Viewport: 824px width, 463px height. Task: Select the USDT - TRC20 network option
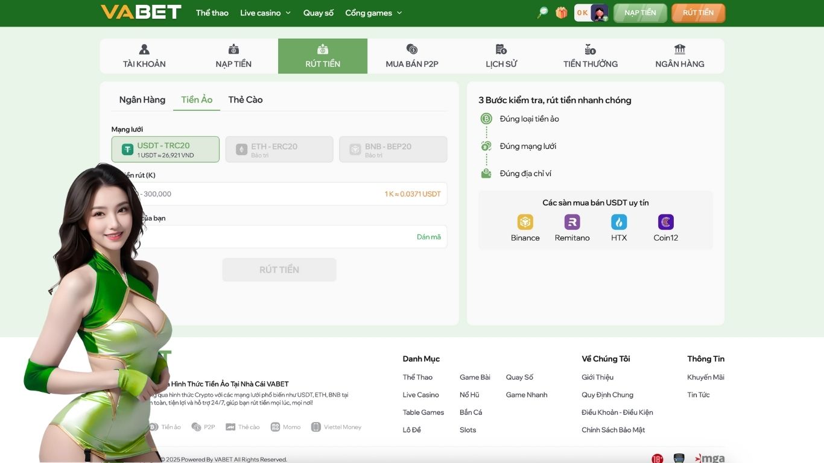(165, 150)
